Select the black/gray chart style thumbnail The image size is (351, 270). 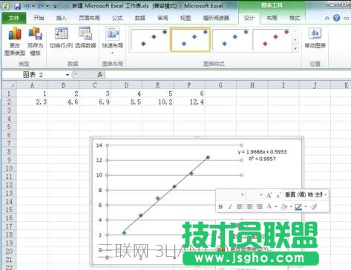[x=150, y=40]
